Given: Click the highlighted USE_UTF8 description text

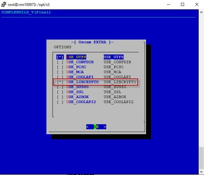Looking at the screenshot, I should (114, 57).
